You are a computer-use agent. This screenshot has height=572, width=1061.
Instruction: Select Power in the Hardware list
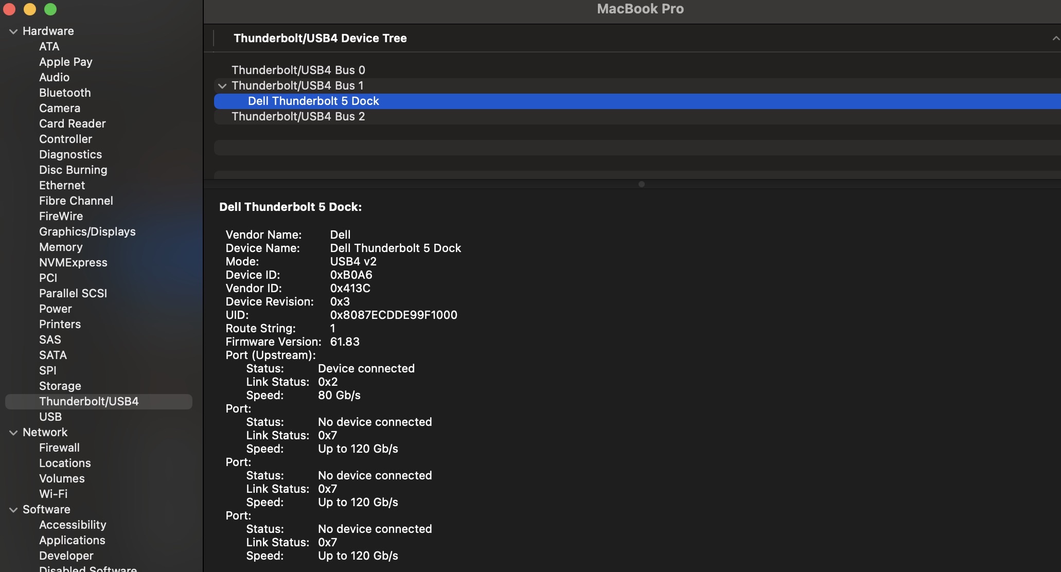(55, 309)
